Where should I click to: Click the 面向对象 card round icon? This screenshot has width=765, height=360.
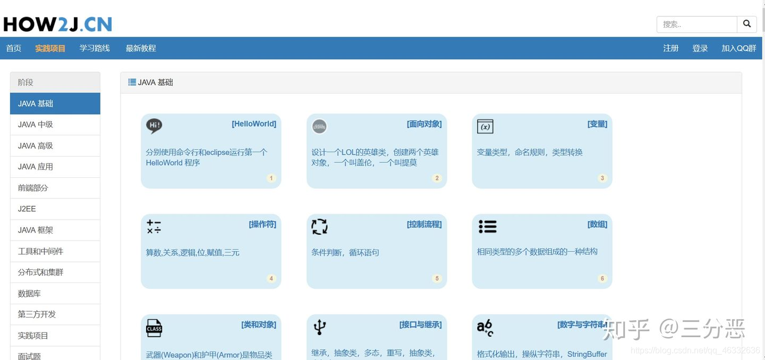pos(319,126)
